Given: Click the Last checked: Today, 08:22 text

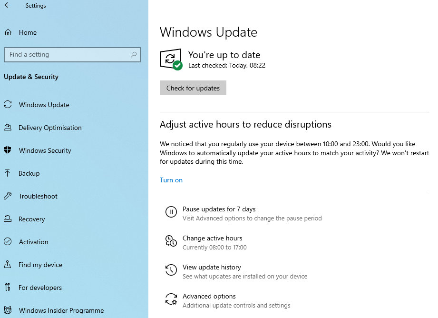Looking at the screenshot, I should coord(227,65).
